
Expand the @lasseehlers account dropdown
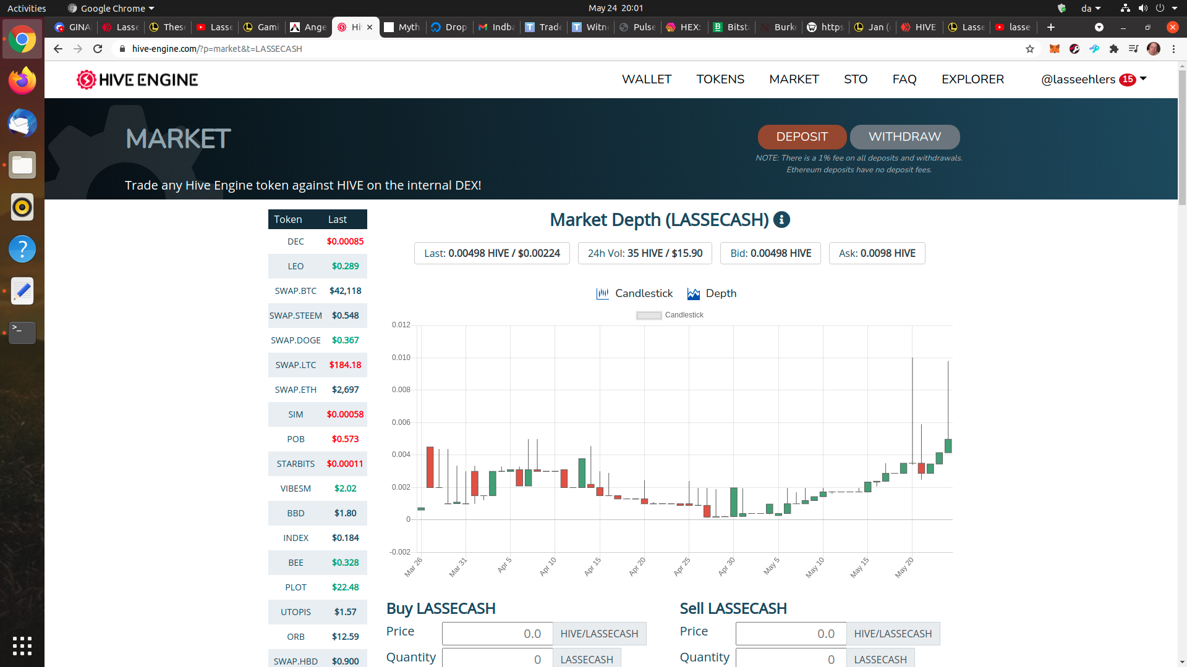click(1094, 79)
